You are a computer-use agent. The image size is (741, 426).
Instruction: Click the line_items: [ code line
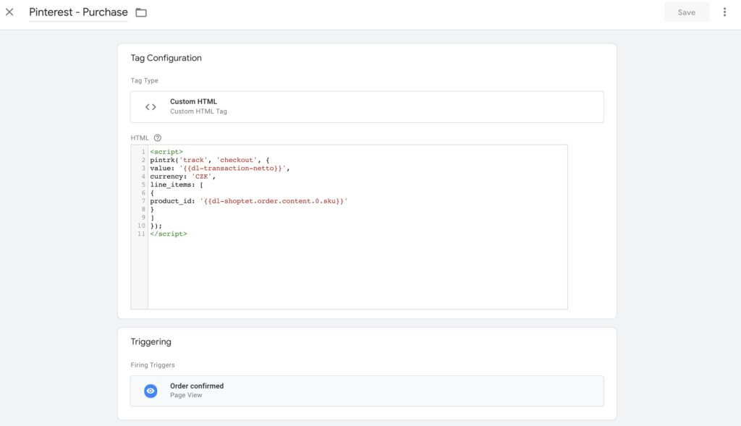pyautogui.click(x=177, y=184)
